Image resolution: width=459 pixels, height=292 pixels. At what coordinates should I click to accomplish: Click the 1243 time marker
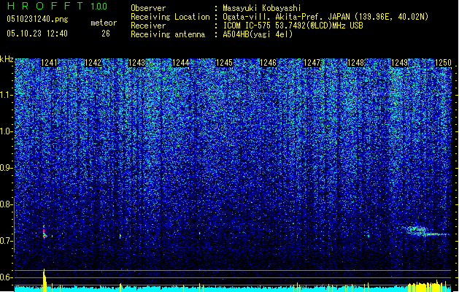(x=136, y=63)
